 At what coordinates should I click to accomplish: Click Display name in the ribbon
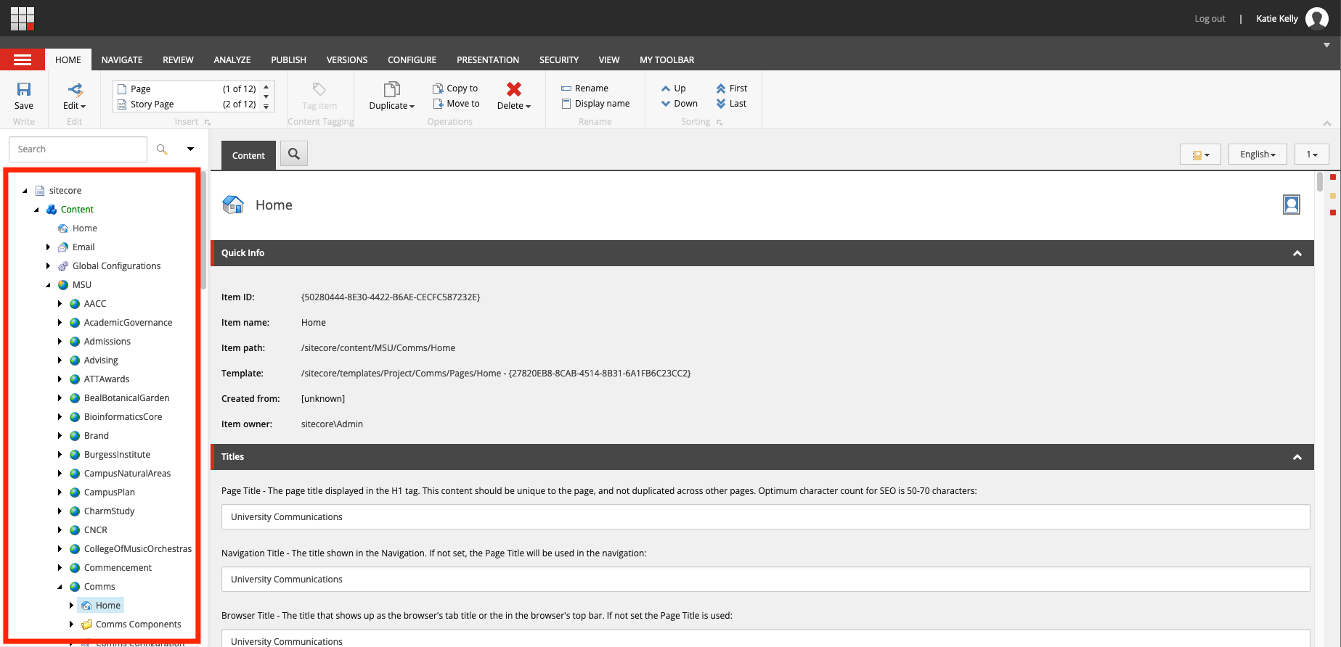tap(595, 104)
